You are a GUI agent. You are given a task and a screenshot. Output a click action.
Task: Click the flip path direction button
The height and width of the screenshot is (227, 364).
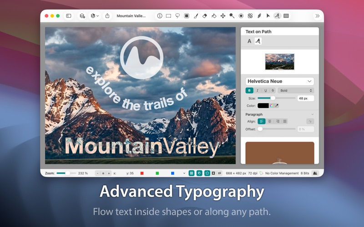[310, 121]
